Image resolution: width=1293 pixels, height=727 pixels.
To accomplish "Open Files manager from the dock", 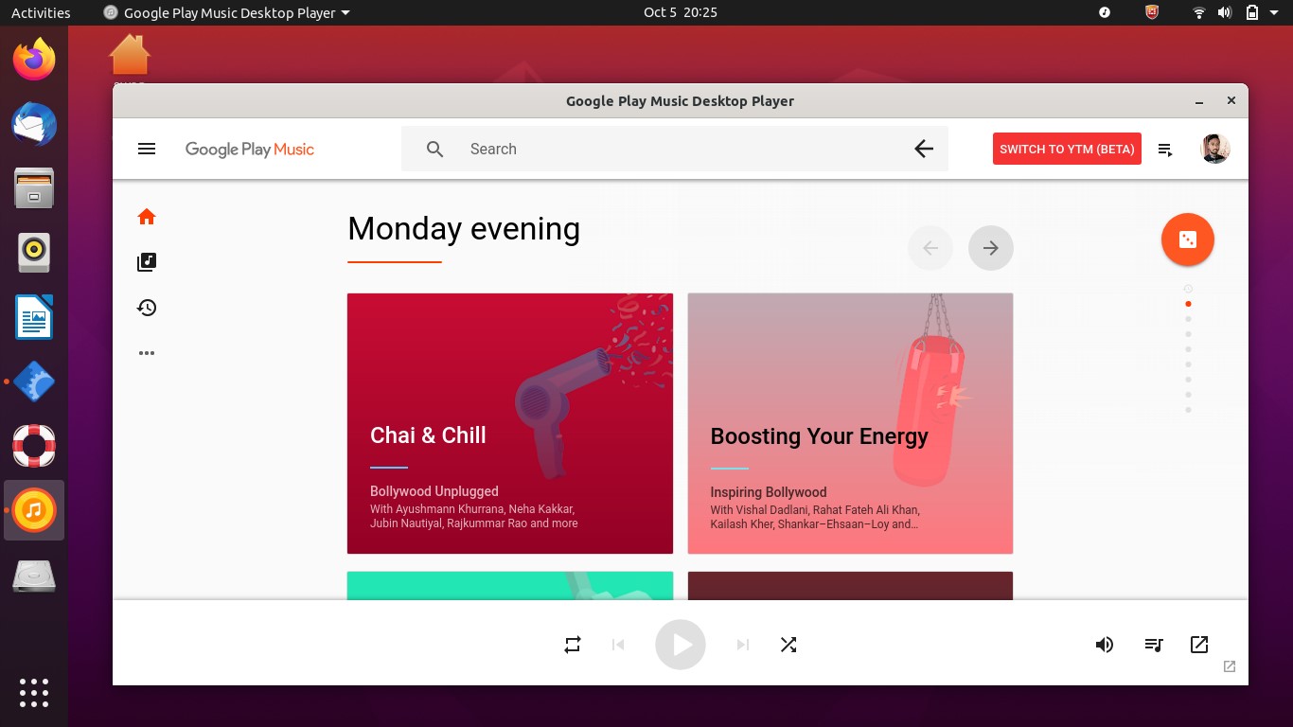I will click(34, 188).
